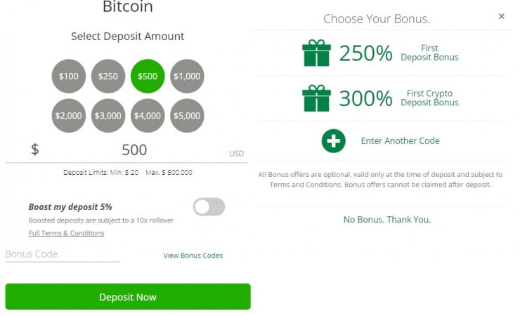Image resolution: width=520 pixels, height=316 pixels.
Task: Select the $250 deposit amount
Action: pos(108,75)
